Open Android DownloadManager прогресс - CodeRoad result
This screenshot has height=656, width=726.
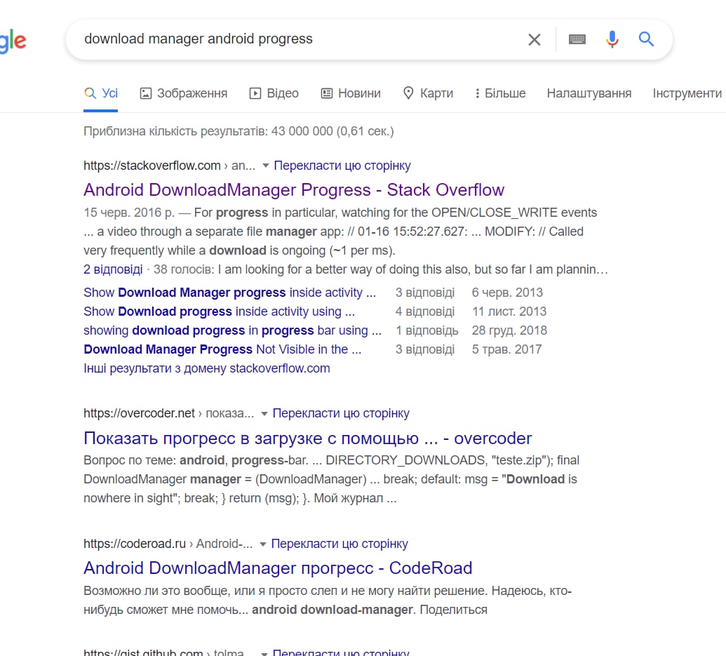[278, 568]
